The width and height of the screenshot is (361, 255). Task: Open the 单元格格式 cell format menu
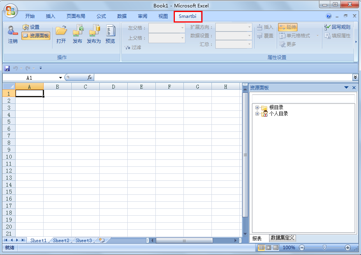(299, 36)
